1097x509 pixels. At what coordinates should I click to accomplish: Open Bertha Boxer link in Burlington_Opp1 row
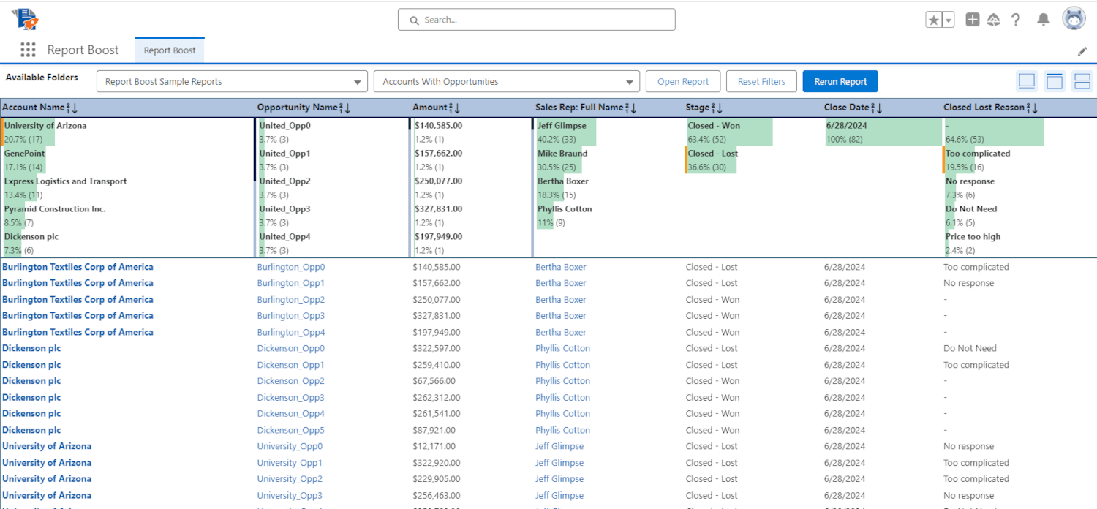point(561,283)
